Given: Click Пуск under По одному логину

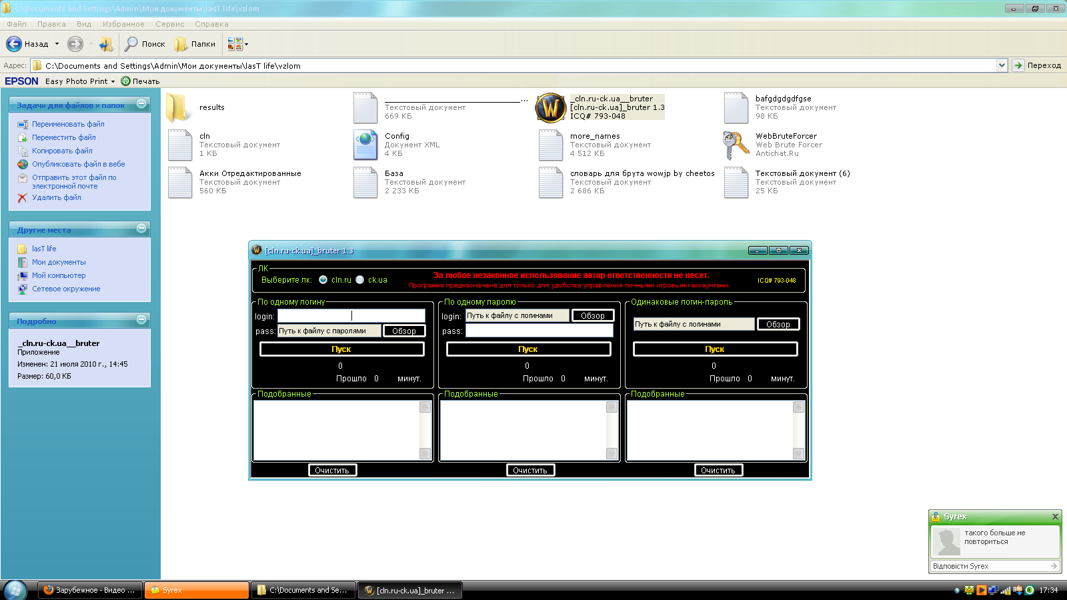Looking at the screenshot, I should [x=341, y=349].
